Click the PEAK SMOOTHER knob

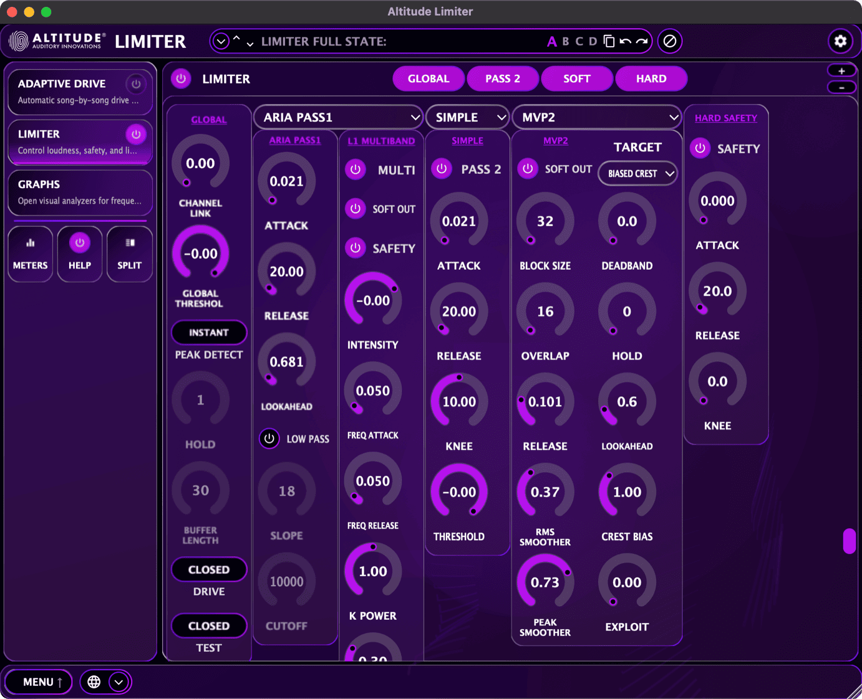[x=545, y=582]
